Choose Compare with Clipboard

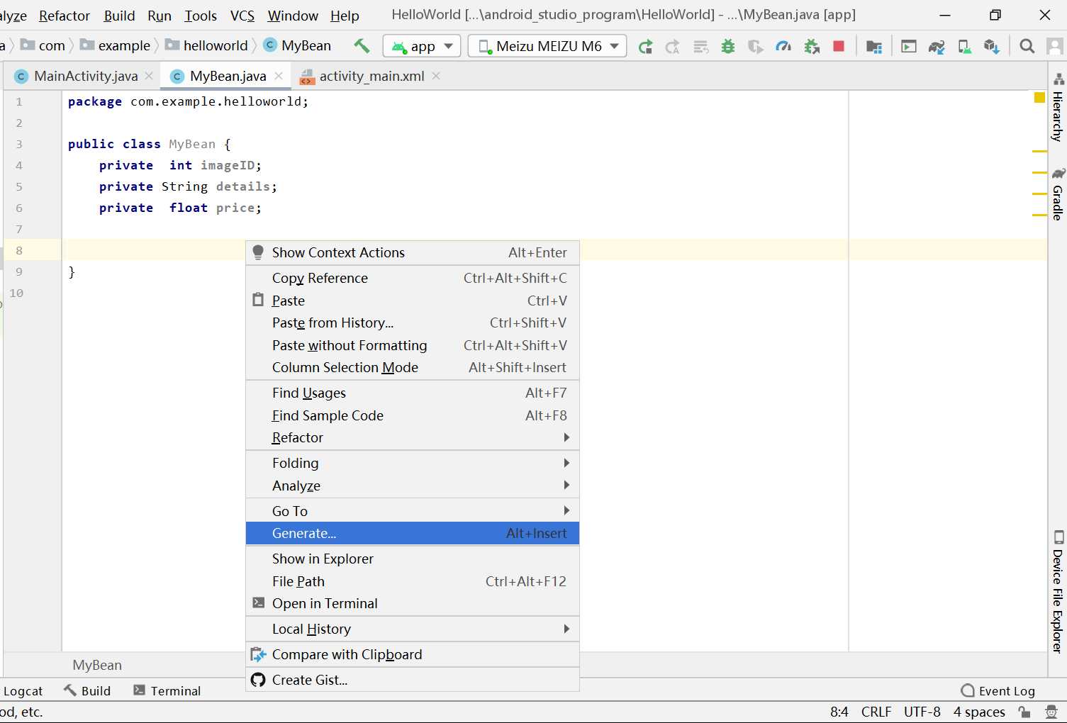(413, 654)
